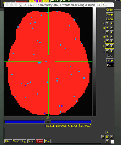Open the Disp display options panel
The width and height of the screenshot is (121, 145).
click(8, 141)
